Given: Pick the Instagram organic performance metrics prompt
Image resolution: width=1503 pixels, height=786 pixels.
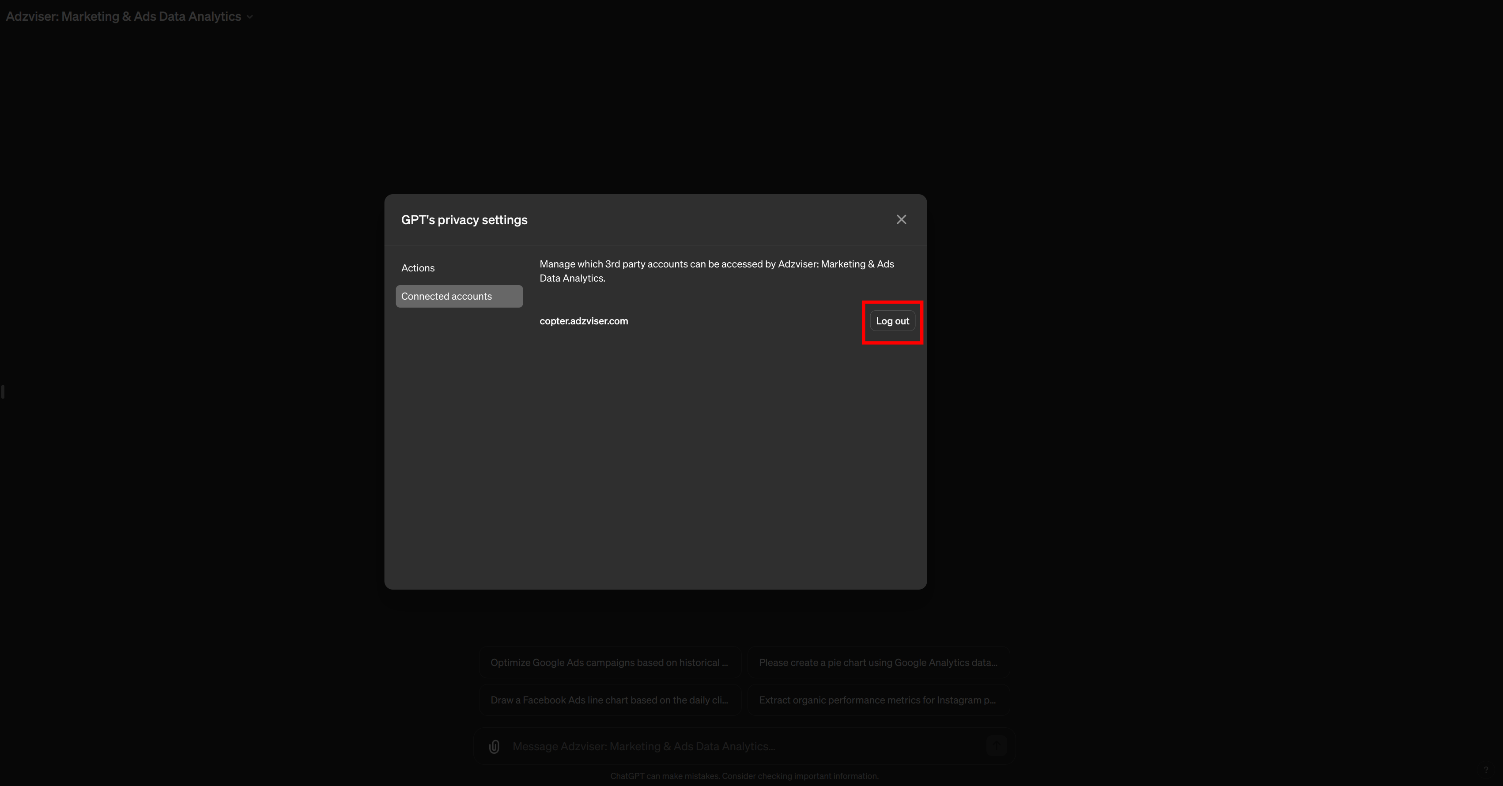Looking at the screenshot, I should [x=878, y=700].
